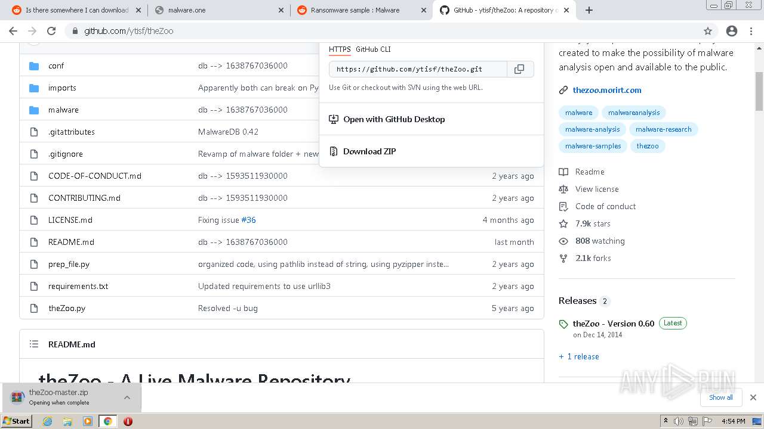Open README.md file in list
This screenshot has height=429, width=764.
[71, 242]
